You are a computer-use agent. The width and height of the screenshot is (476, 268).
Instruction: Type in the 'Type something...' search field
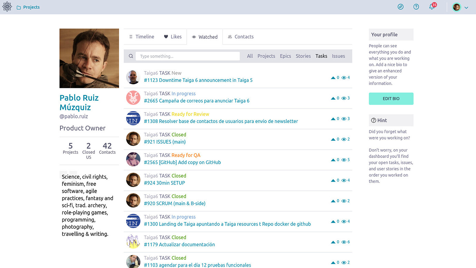187,56
